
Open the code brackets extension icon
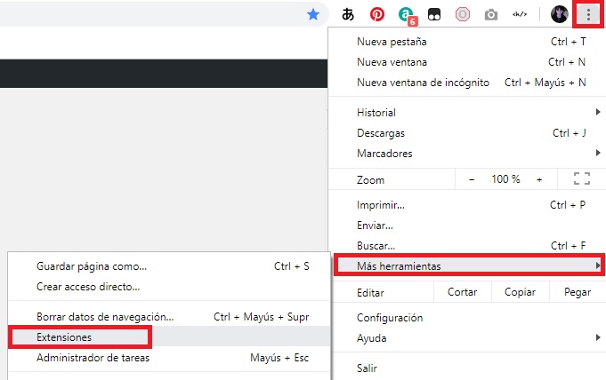point(519,14)
